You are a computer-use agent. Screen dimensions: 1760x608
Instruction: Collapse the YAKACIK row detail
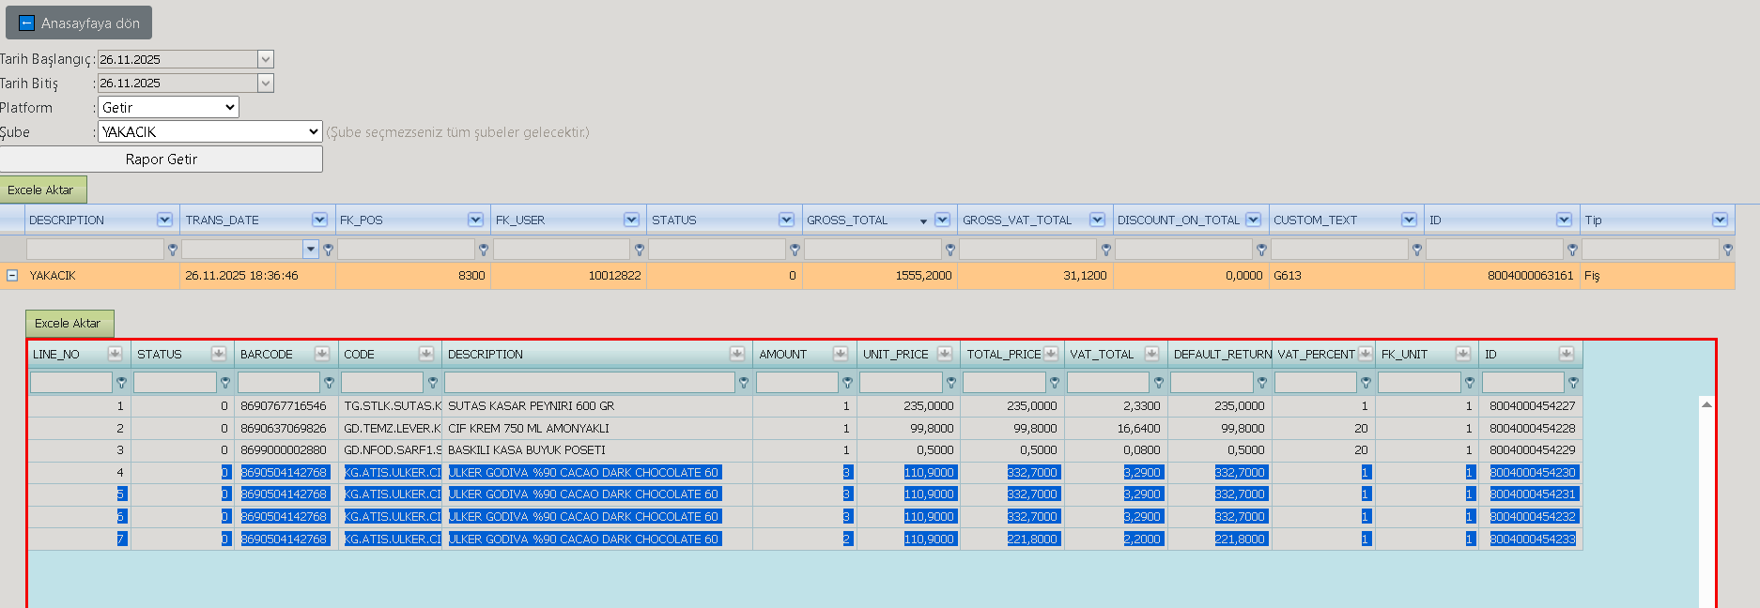(x=12, y=276)
